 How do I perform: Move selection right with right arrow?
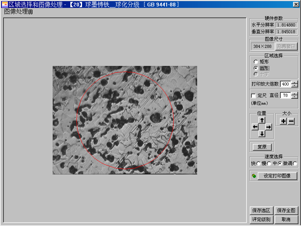(x=269, y=127)
